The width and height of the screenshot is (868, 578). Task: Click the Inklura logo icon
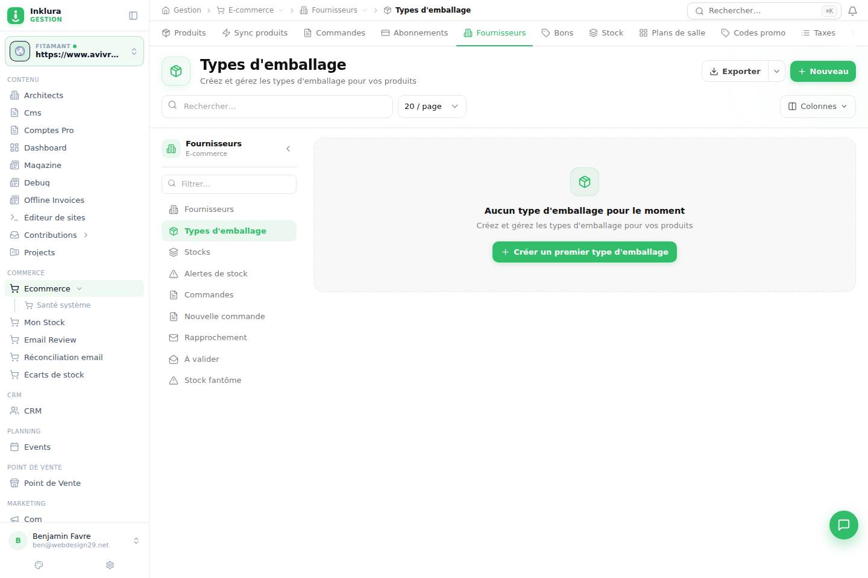point(16,15)
